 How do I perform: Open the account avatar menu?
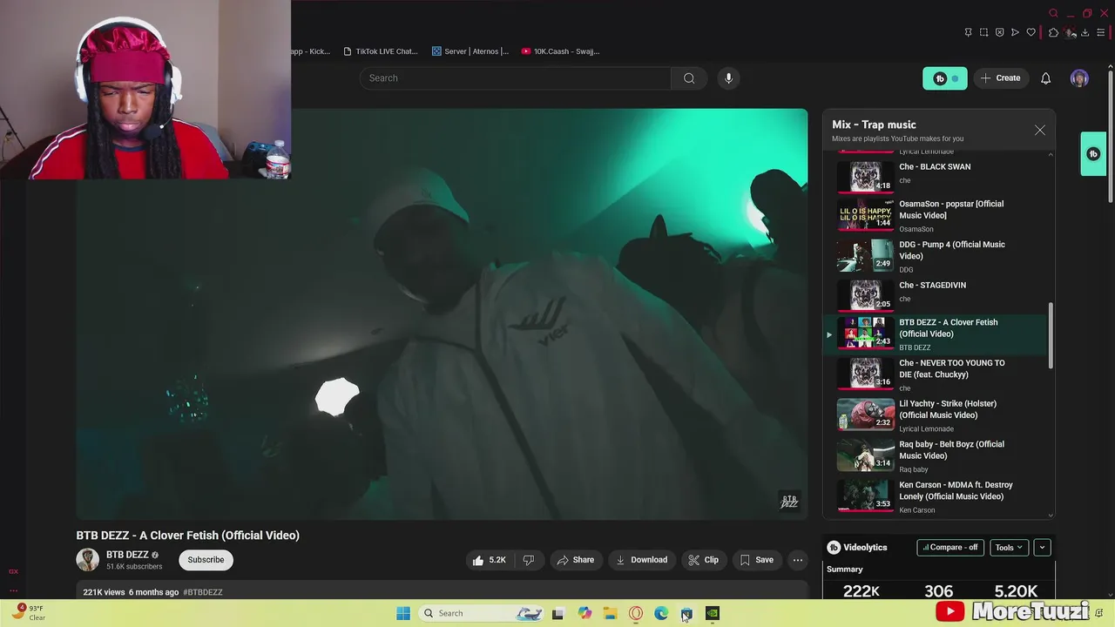tap(1079, 78)
